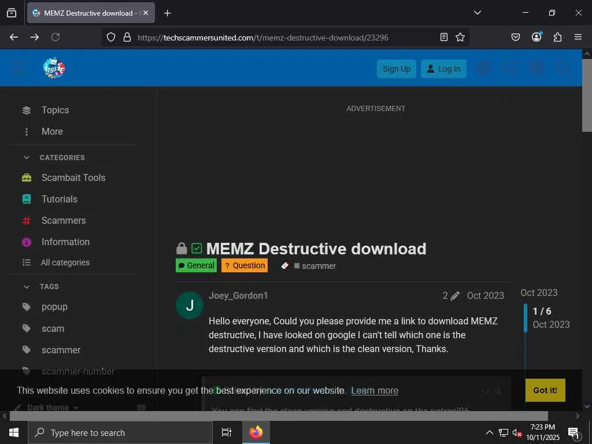Go to Information category
Screen dimensions: 592x444
pyautogui.click(x=65, y=242)
